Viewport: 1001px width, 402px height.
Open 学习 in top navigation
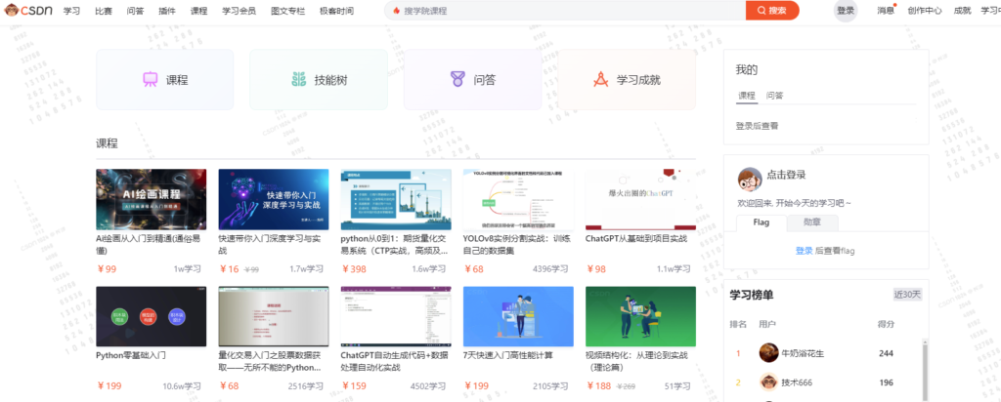pyautogui.click(x=71, y=11)
